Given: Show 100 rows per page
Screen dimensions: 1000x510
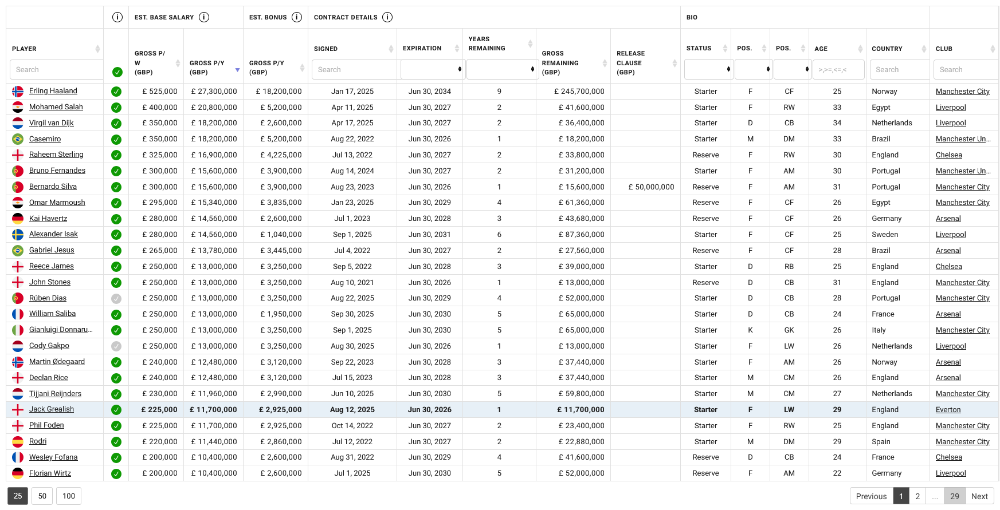Looking at the screenshot, I should point(69,496).
